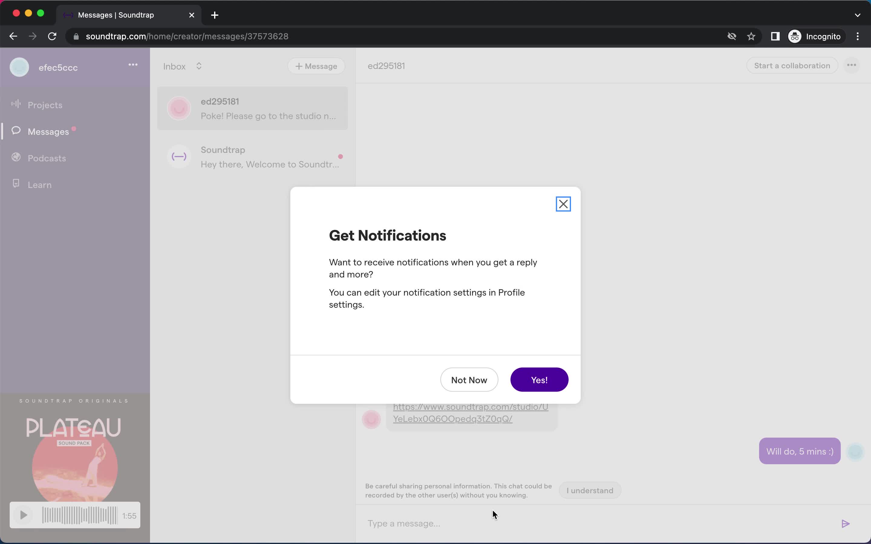Click 'Yes!' to enable notifications
The height and width of the screenshot is (544, 871).
pyautogui.click(x=539, y=379)
